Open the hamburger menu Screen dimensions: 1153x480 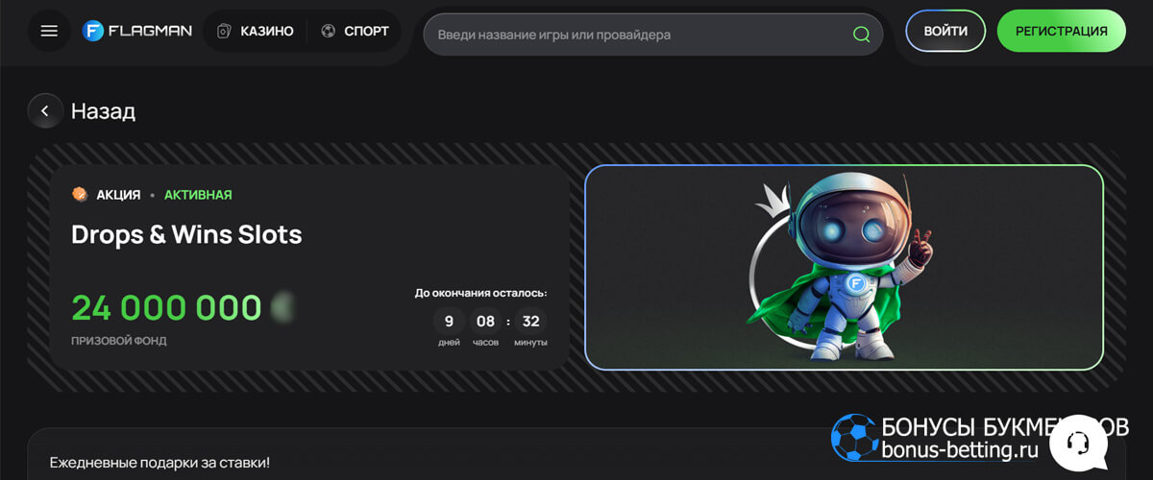(x=49, y=31)
